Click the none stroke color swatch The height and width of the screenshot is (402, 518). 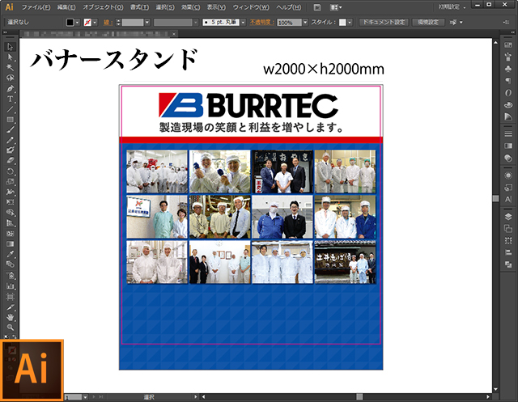pyautogui.click(x=87, y=22)
